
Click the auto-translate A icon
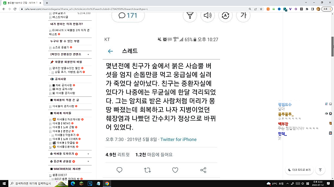[x=225, y=15]
